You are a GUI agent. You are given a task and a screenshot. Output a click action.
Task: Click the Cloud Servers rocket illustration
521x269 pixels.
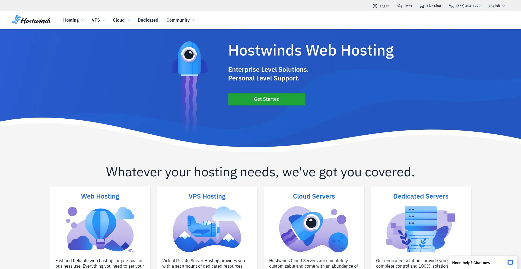coord(314,229)
